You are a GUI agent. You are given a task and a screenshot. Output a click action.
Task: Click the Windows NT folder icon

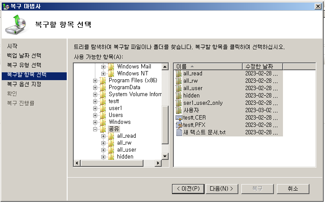coord(111,74)
